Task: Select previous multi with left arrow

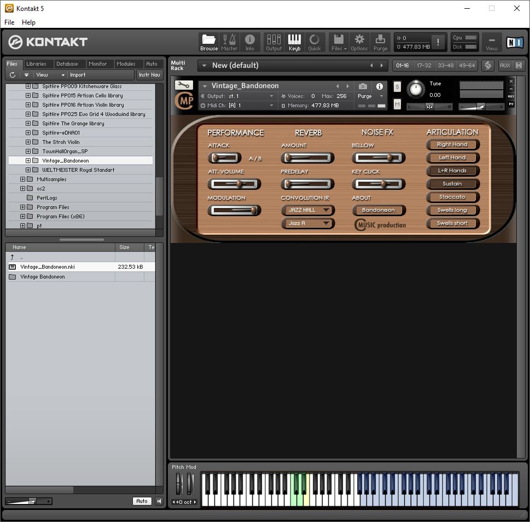Action: click(371, 65)
